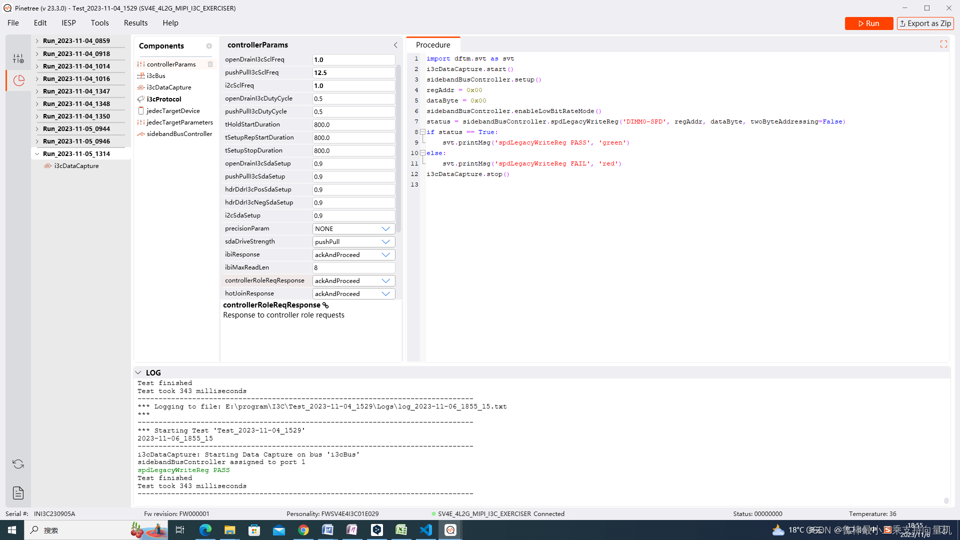
Task: Select Run_2023-11-05_0946 in run list
Action: [x=76, y=141]
